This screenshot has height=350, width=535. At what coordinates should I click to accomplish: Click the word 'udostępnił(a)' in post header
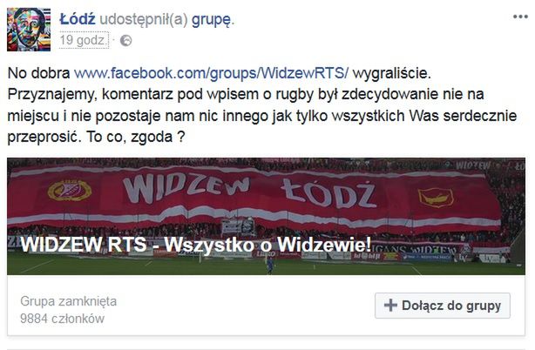[x=144, y=20]
